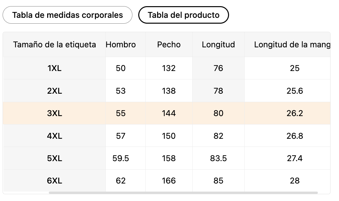Viewport: 339px width, 201px height.
Task: Click the Pecho column header
Action: 169,44
